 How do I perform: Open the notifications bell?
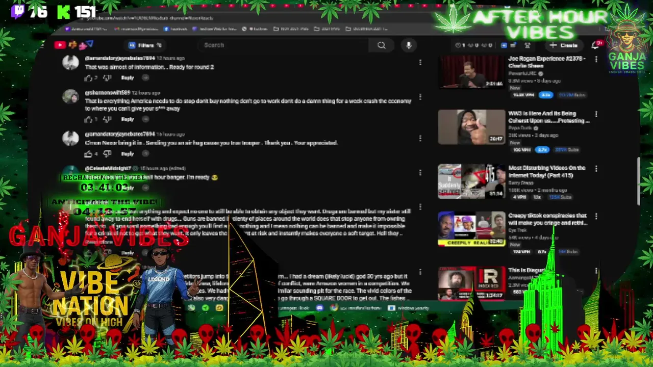pos(595,45)
